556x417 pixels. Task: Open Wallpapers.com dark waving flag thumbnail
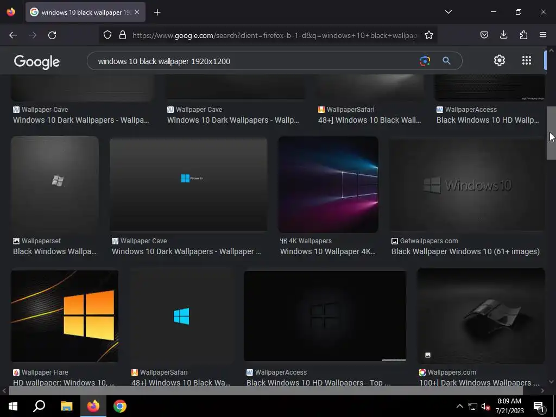[x=481, y=317]
